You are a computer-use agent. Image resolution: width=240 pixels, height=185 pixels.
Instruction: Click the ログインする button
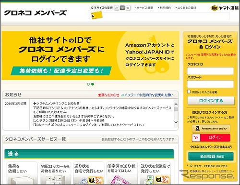211,101
